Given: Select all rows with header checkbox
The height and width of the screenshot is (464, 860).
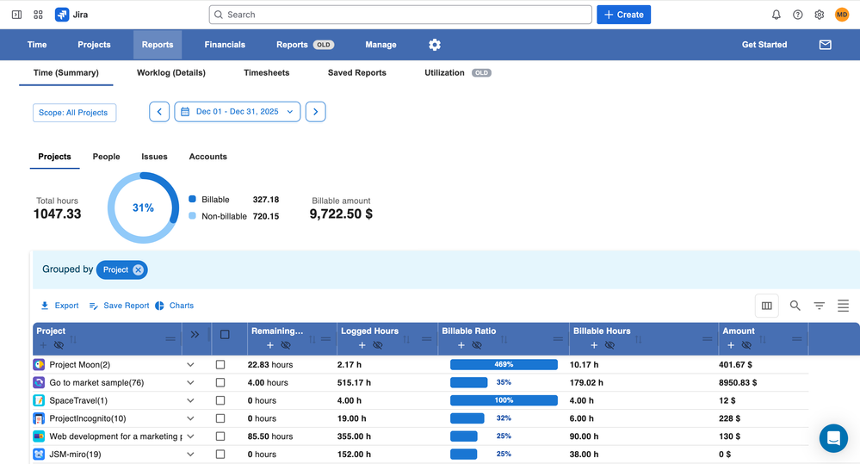Looking at the screenshot, I should tap(225, 335).
